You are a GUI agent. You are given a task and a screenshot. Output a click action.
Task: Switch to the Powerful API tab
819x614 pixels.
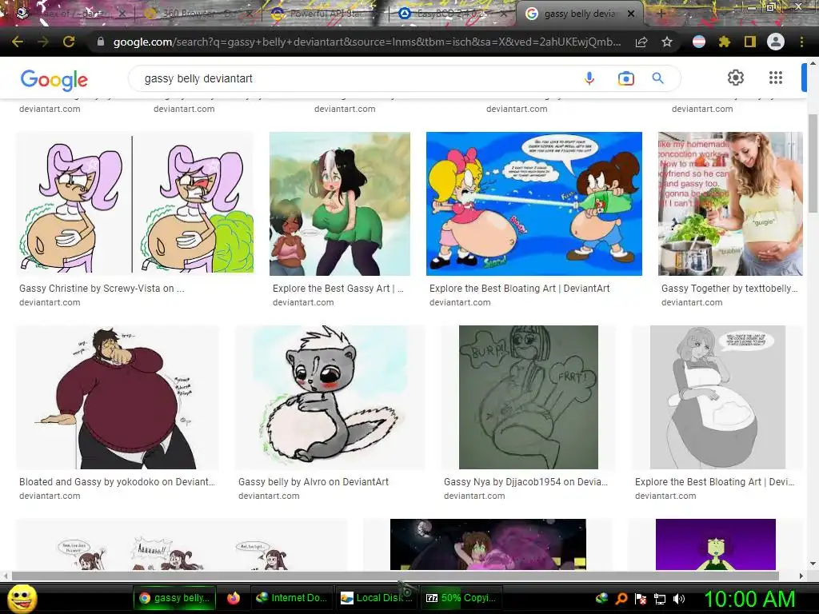[324, 14]
